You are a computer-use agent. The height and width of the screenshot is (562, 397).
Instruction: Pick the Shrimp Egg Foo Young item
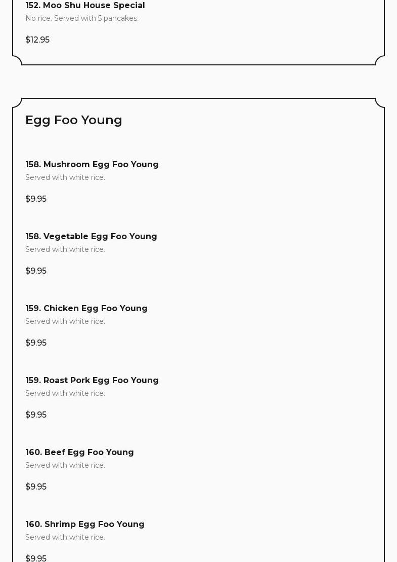(x=85, y=524)
